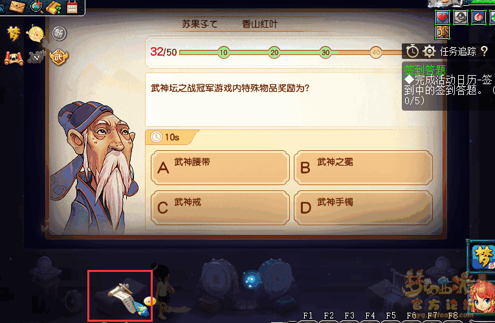This screenshot has height=323, width=495.
Task: Select answer A 武神腰带
Action: tap(220, 168)
